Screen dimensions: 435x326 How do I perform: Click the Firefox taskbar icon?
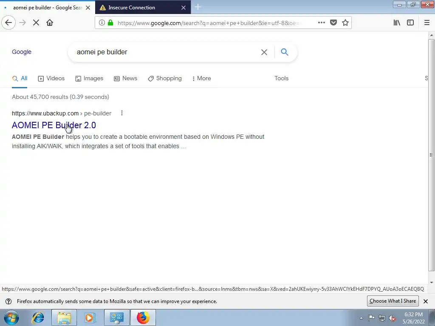(143, 318)
